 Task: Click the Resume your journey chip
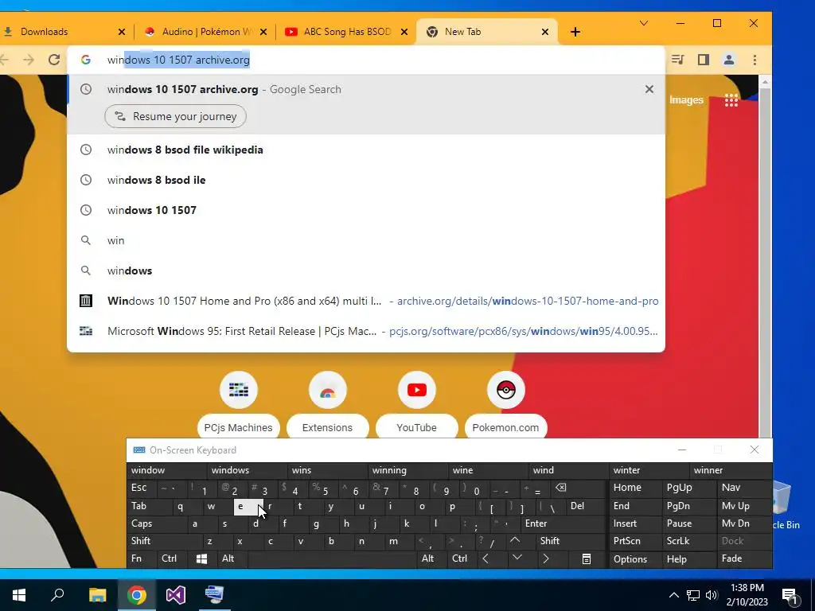pos(175,116)
